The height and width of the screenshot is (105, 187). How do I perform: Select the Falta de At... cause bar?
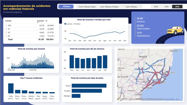[11, 88]
